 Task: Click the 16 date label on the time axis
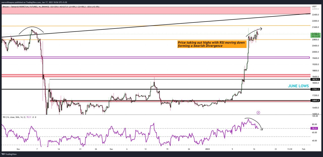254,149
